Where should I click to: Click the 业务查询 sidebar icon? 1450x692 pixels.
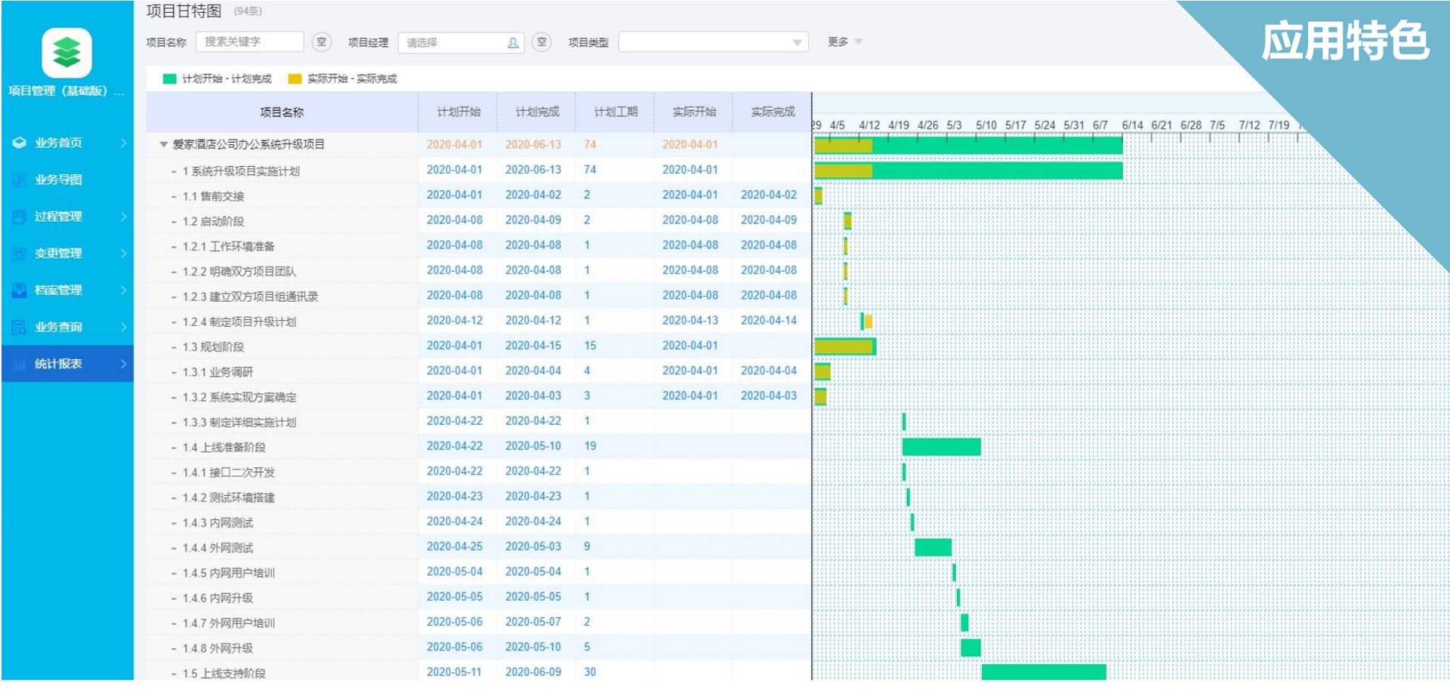(x=20, y=327)
